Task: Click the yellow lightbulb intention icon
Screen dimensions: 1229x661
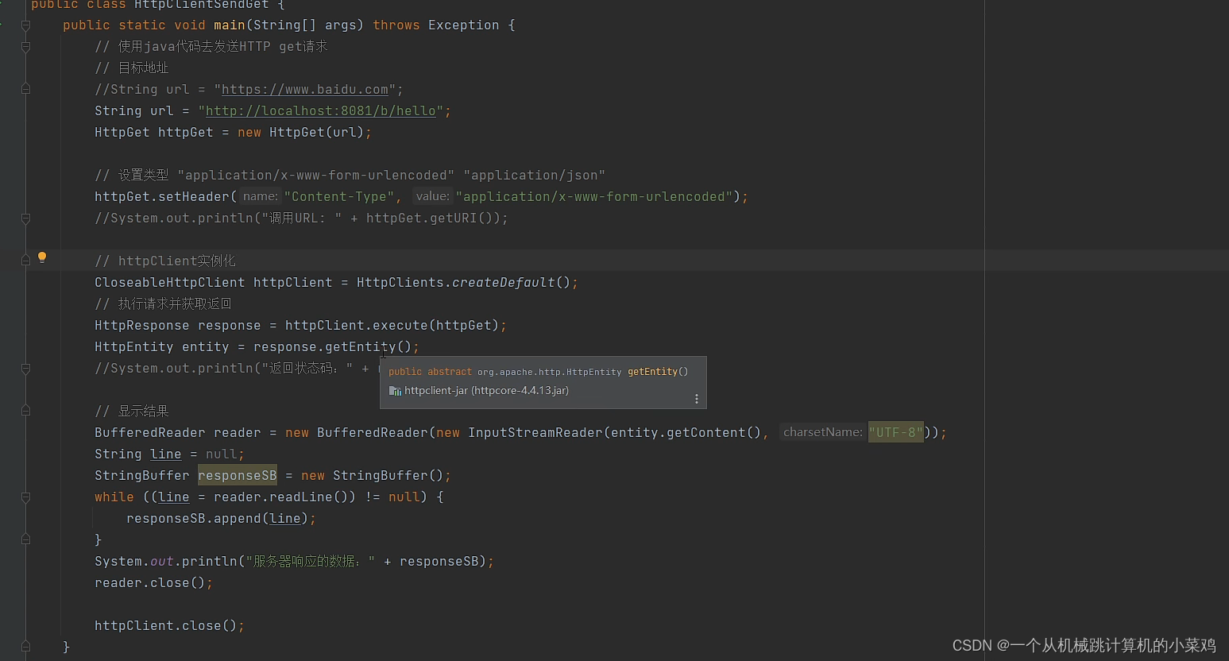Action: pos(42,257)
